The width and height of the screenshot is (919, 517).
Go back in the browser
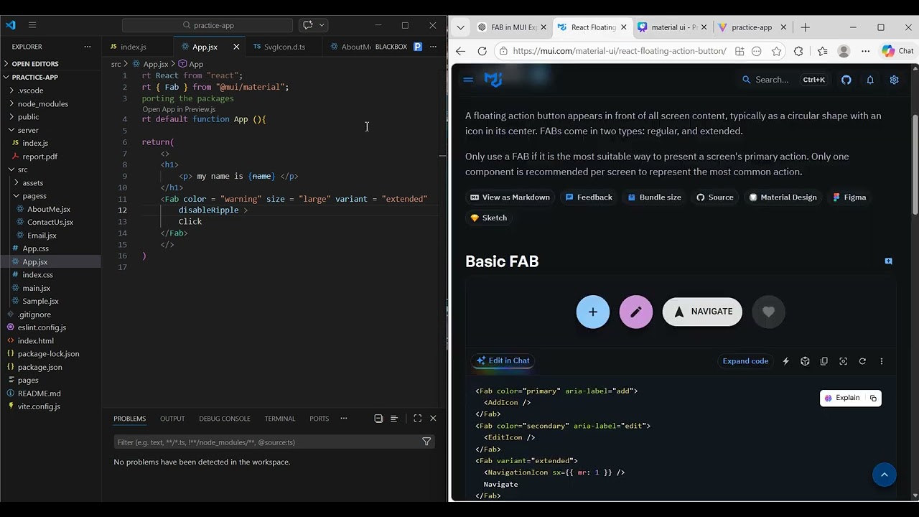pos(461,51)
